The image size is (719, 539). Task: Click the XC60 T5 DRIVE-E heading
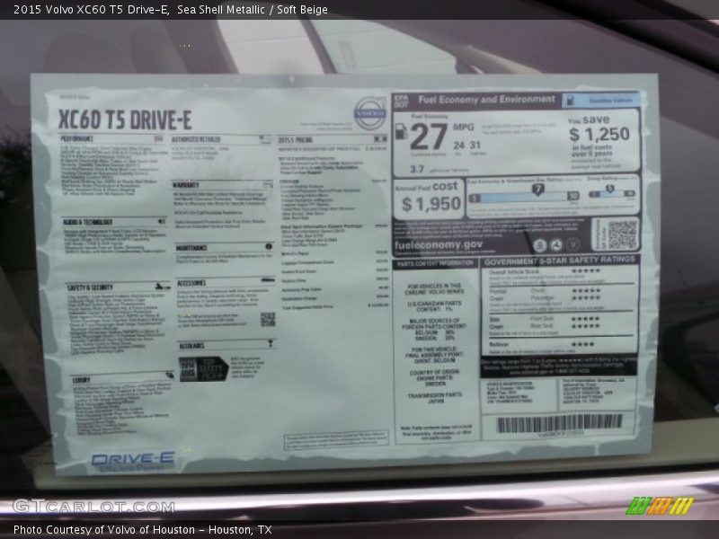click(125, 120)
